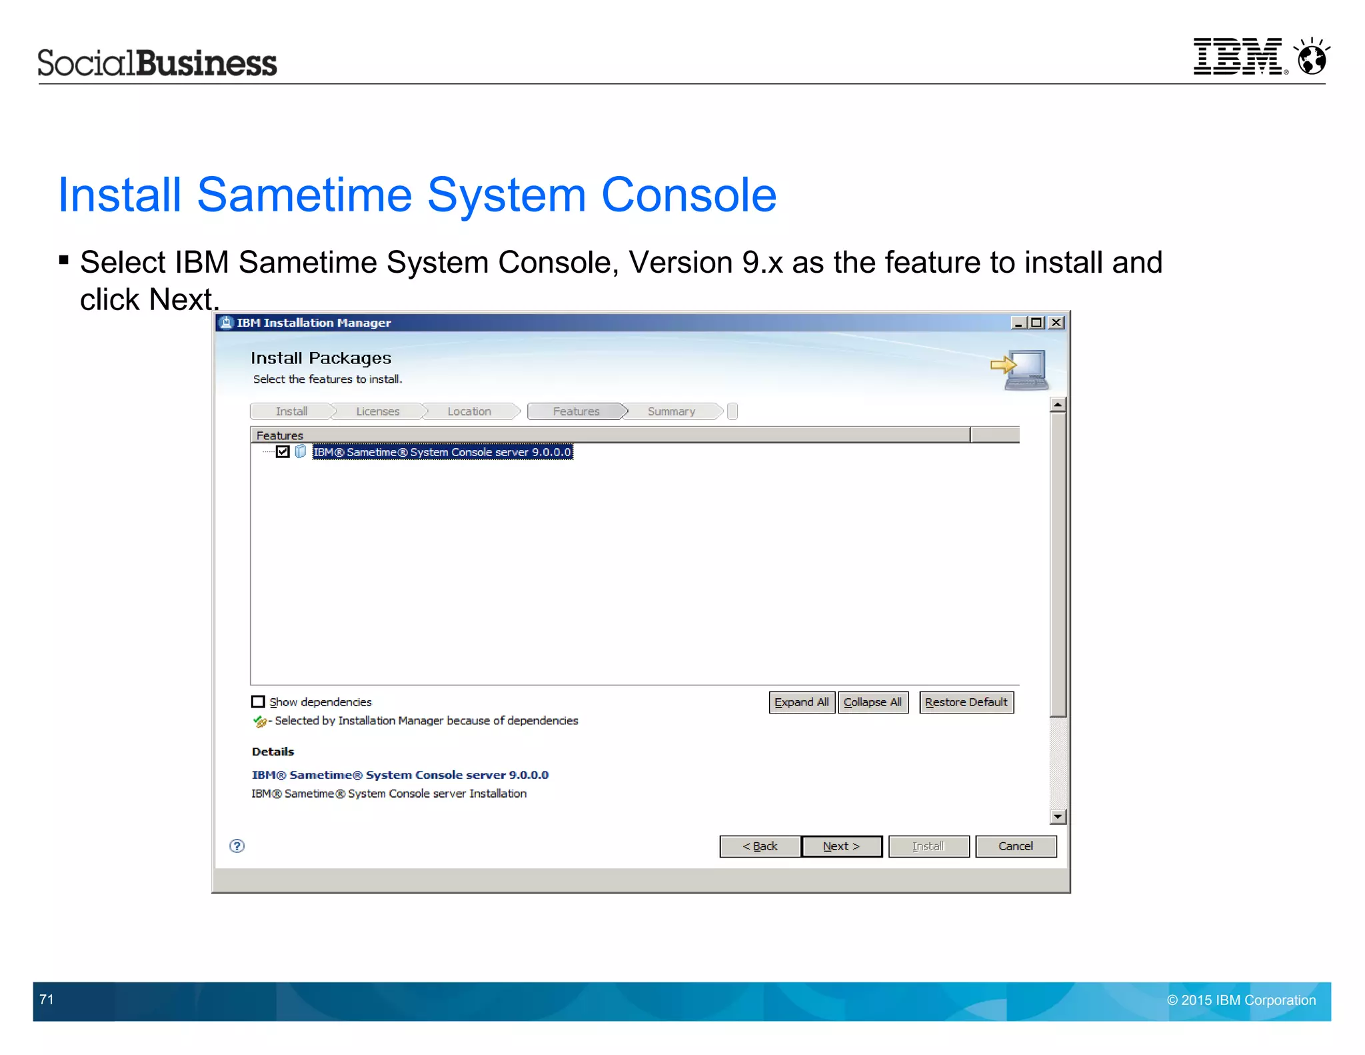Maximize the Installation Manager window

(x=1036, y=323)
